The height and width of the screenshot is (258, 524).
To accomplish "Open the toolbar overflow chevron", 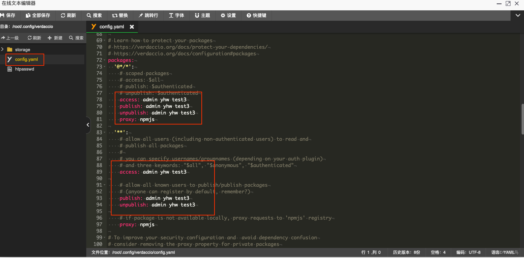I will point(518,15).
